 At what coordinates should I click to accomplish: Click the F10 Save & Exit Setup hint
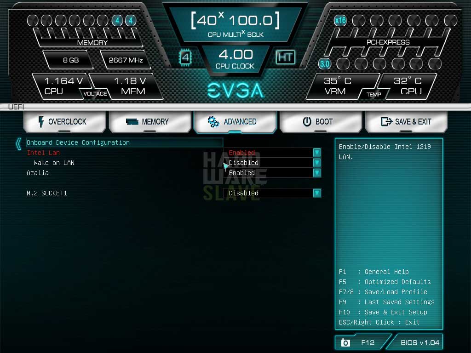[x=383, y=312]
